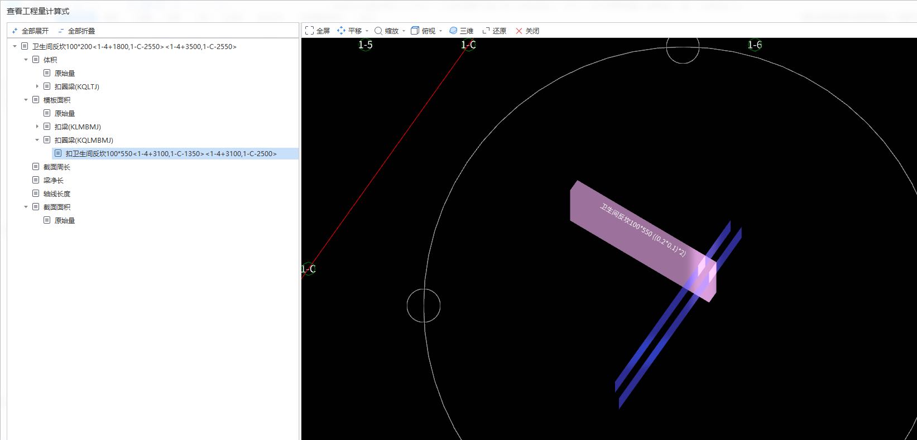Image resolution: width=917 pixels, height=440 pixels.
Task: Open the 平移 dropdown arrow
Action: click(367, 31)
